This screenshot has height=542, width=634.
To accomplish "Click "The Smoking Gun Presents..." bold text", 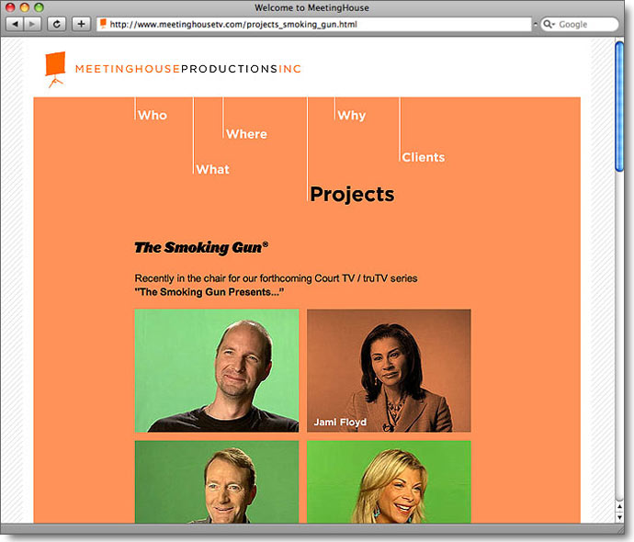I will tap(209, 292).
